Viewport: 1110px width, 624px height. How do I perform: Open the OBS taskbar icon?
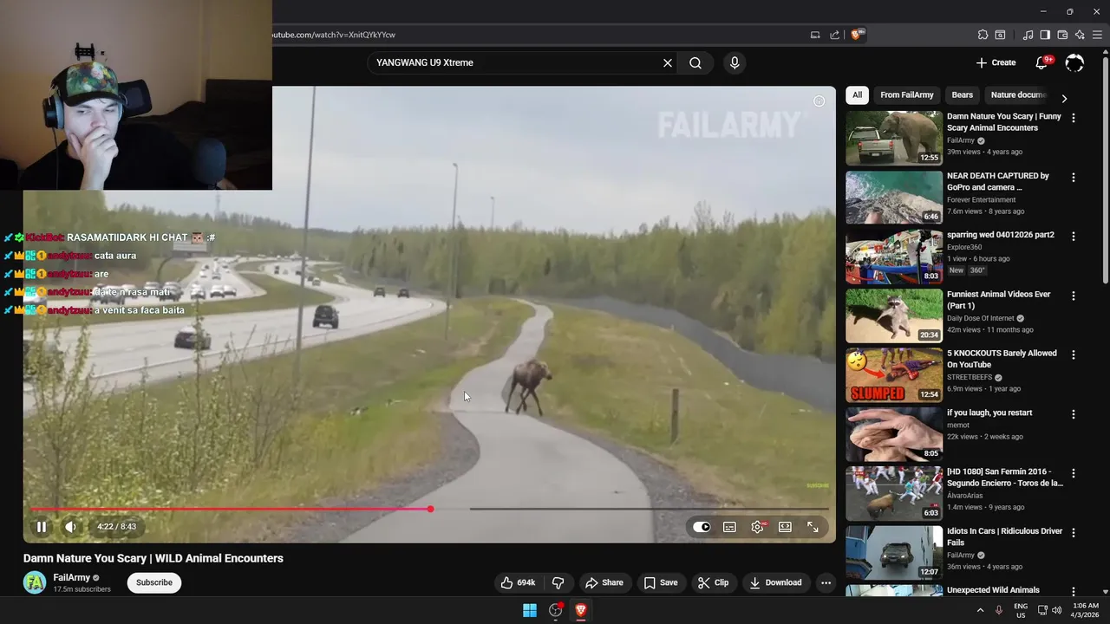[x=555, y=610]
